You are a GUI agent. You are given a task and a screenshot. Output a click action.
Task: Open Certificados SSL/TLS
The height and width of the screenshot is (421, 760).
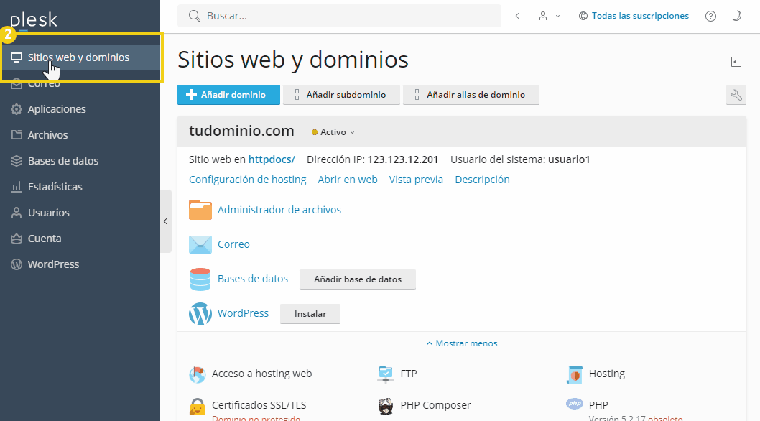click(259, 405)
